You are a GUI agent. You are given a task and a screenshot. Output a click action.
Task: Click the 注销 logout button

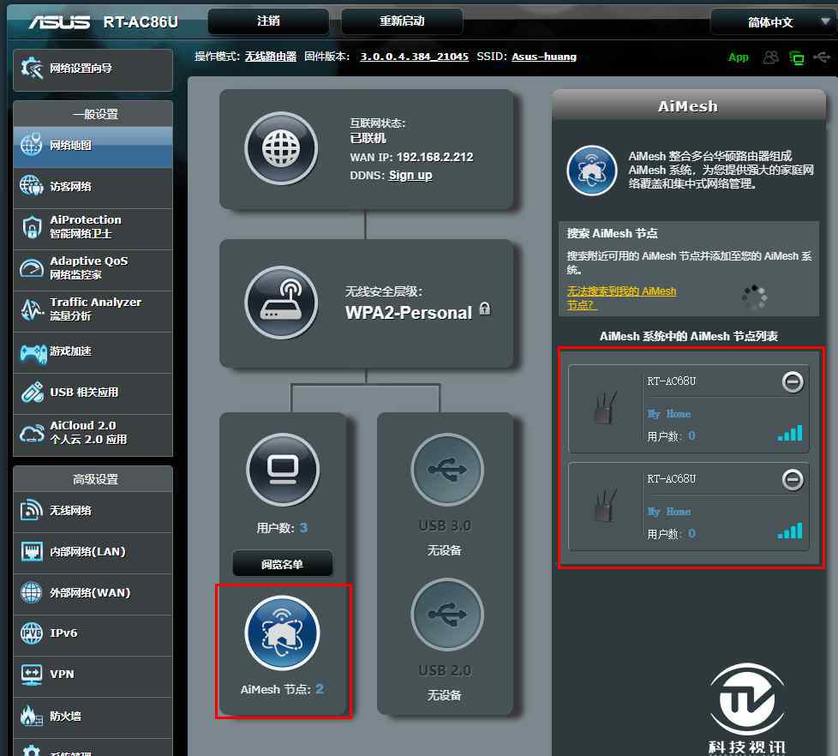pos(268,21)
